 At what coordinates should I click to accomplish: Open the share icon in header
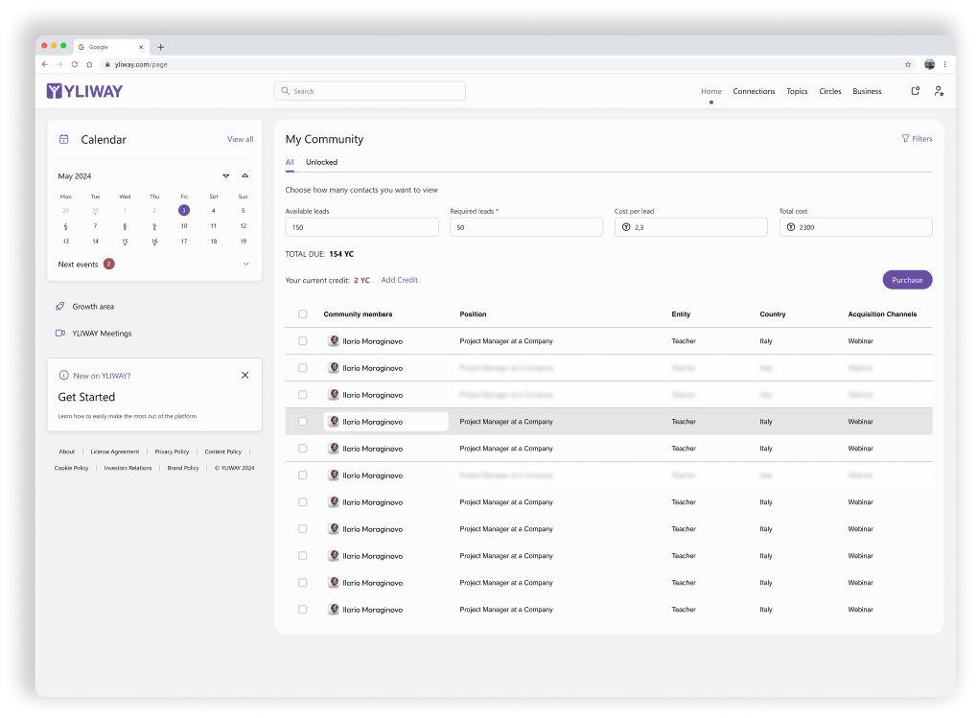[916, 91]
